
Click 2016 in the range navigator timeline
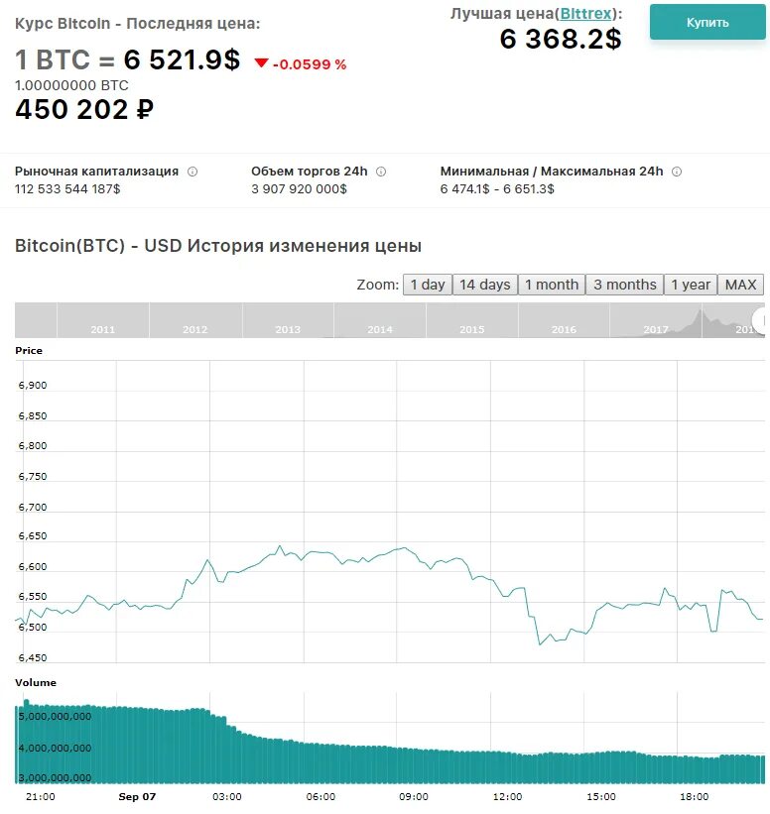tap(564, 329)
